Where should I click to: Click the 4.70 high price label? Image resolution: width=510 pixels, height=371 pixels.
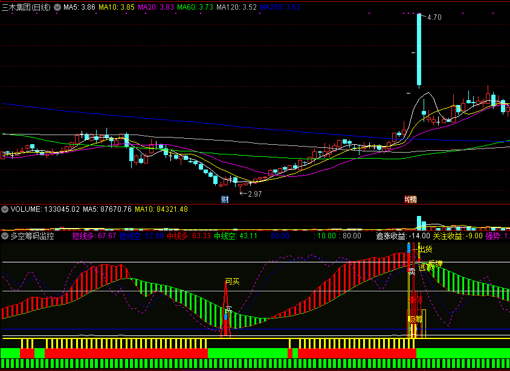[x=434, y=17]
